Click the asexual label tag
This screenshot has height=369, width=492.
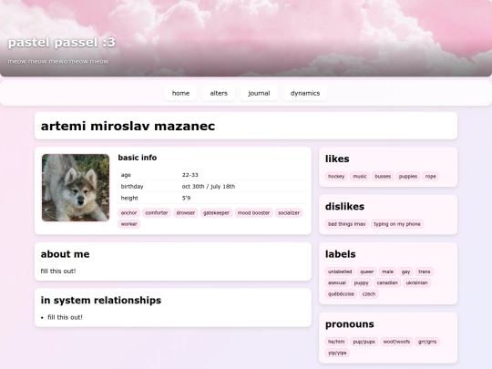(x=337, y=282)
